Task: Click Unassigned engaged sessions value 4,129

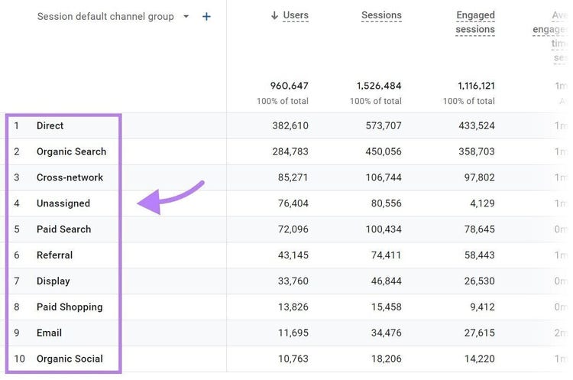Action: pyautogui.click(x=482, y=203)
